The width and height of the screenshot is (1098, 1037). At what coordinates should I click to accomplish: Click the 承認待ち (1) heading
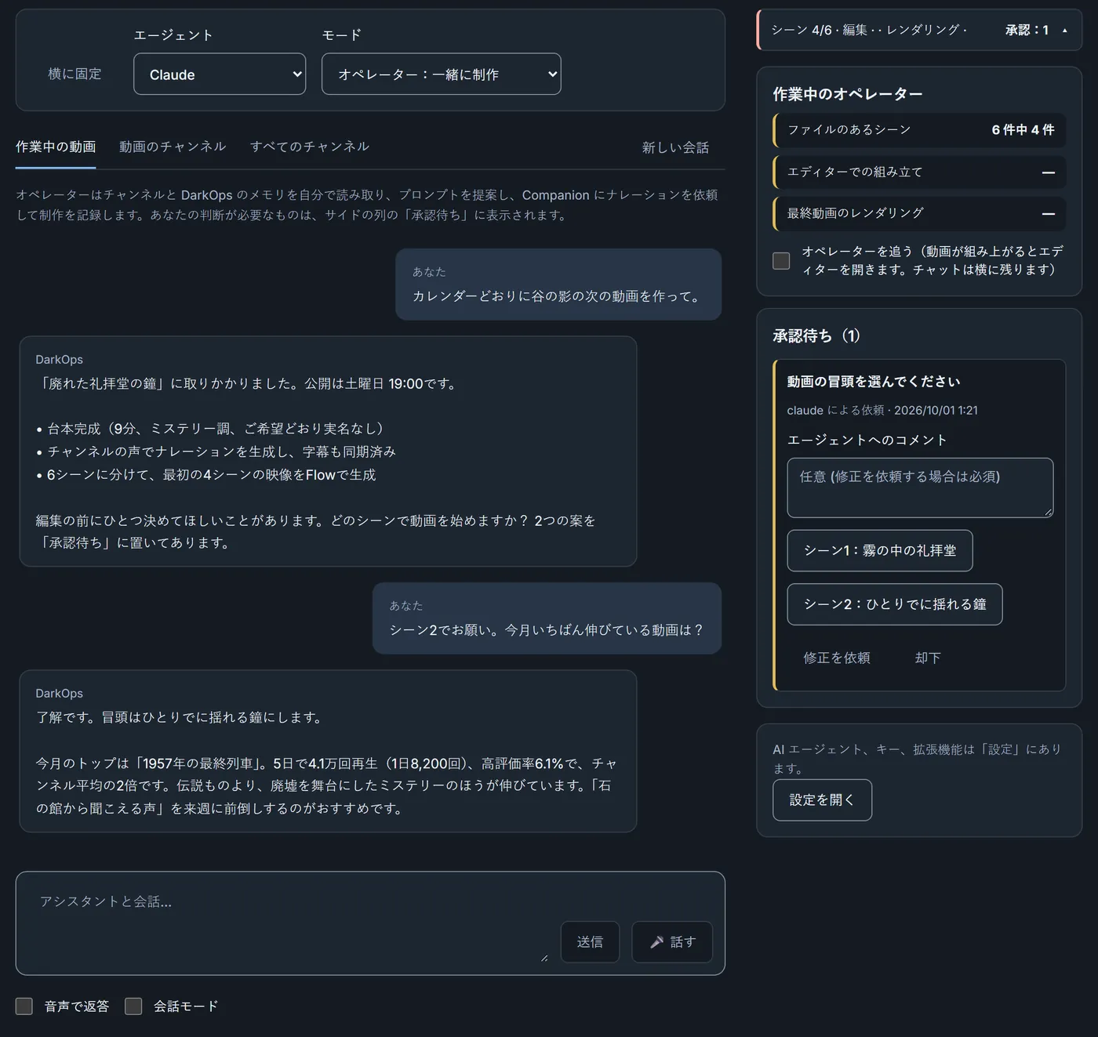click(x=816, y=335)
